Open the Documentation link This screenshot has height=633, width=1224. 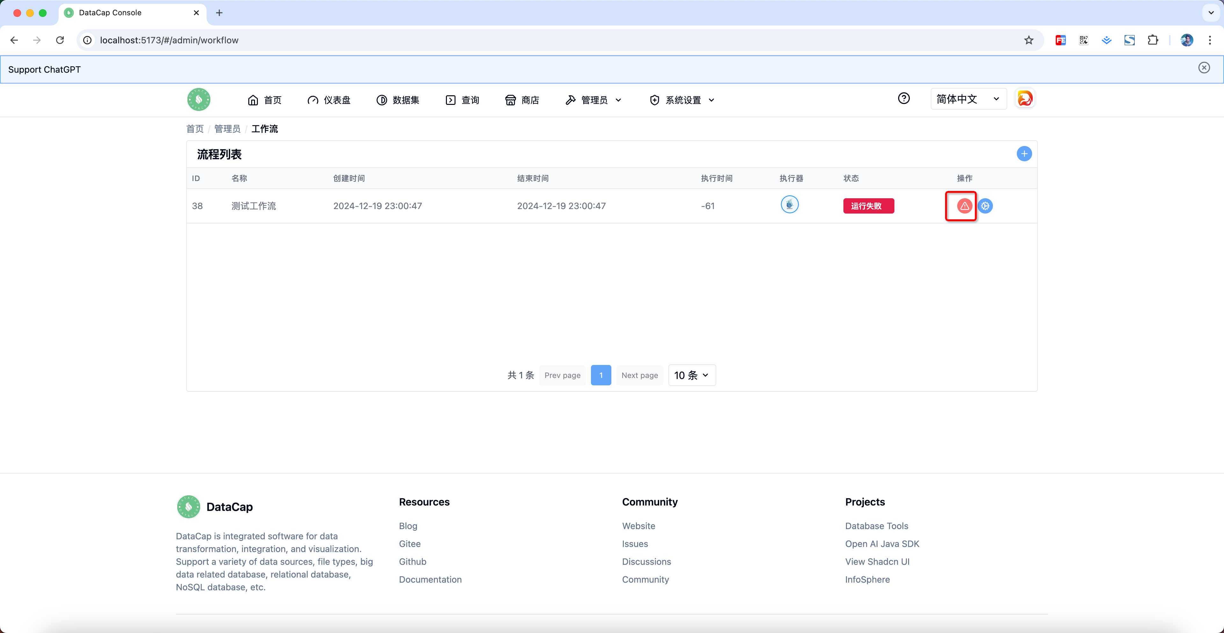click(430, 579)
